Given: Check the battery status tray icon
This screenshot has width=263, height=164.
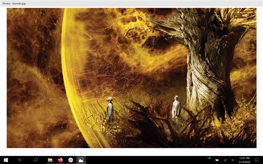Looking at the screenshot, I should [x=217, y=160].
